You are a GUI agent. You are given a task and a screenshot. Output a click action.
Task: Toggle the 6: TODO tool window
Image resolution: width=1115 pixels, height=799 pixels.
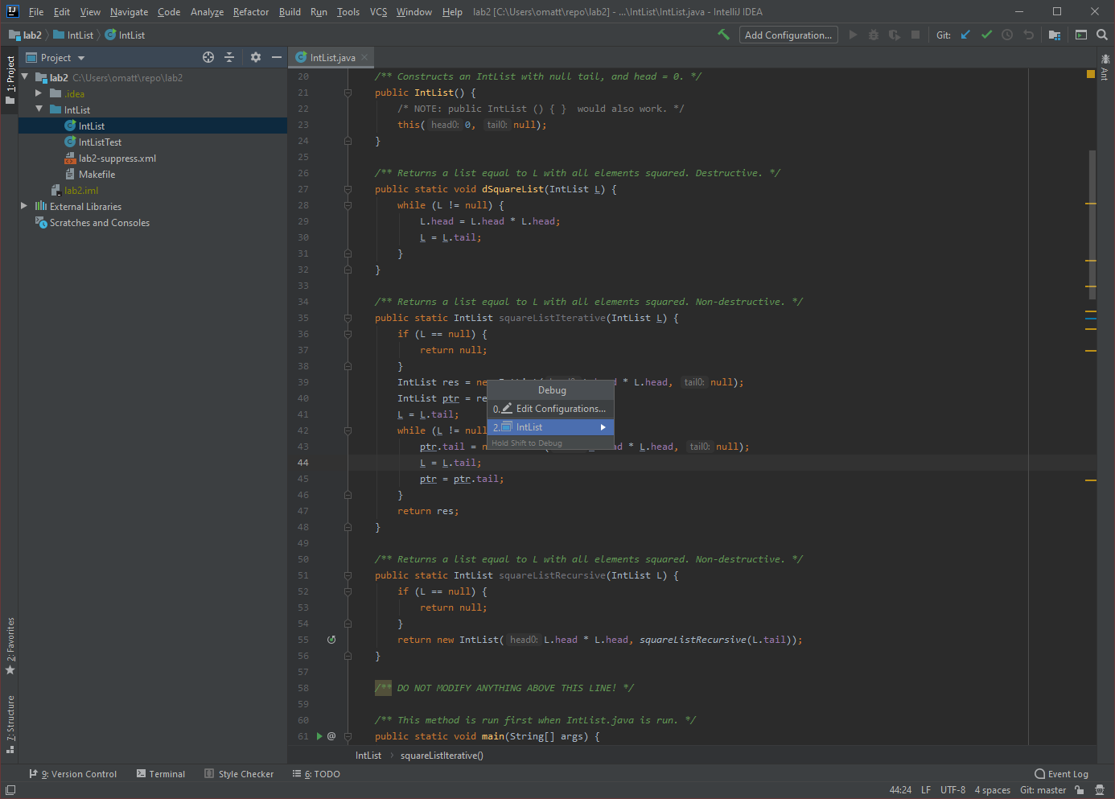coord(315,773)
